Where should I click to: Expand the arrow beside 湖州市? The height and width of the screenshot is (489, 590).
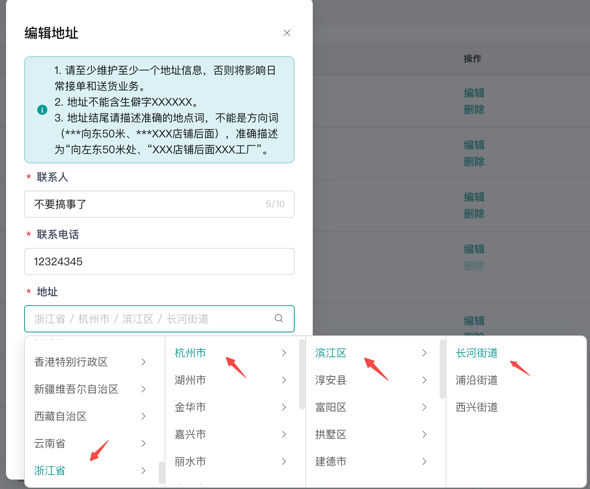[284, 380]
